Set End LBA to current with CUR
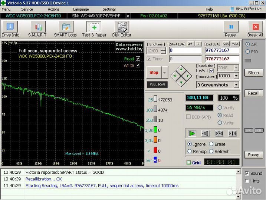Viewport: 266px width, 200px height. (226, 44)
